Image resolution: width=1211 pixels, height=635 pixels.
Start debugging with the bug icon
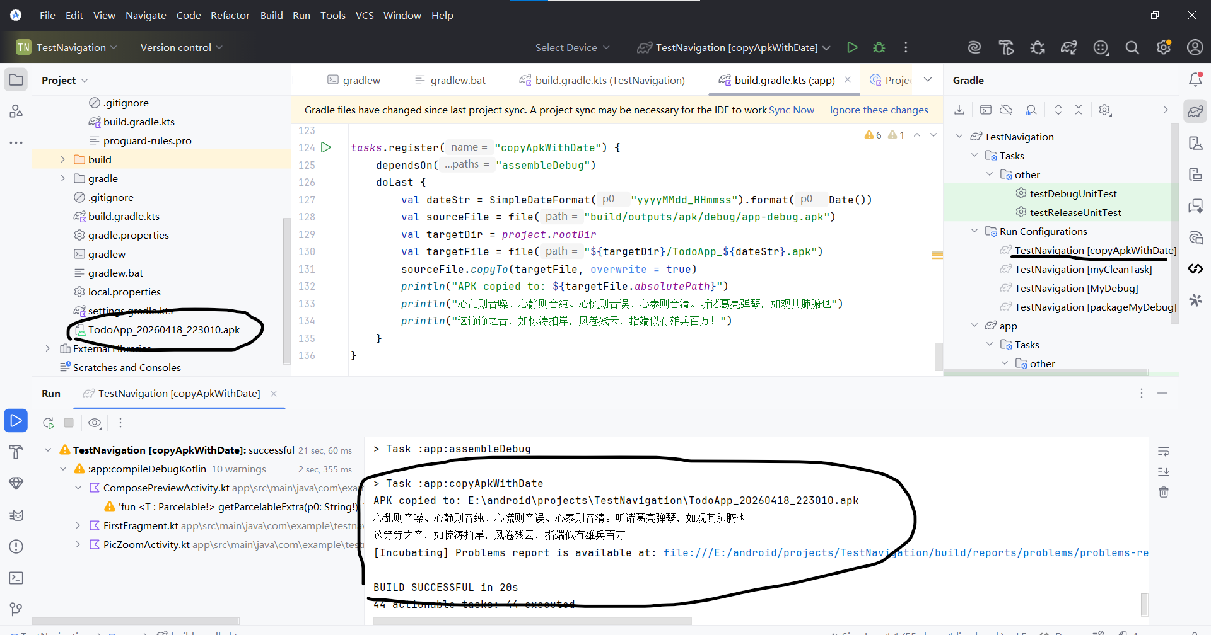coord(879,47)
